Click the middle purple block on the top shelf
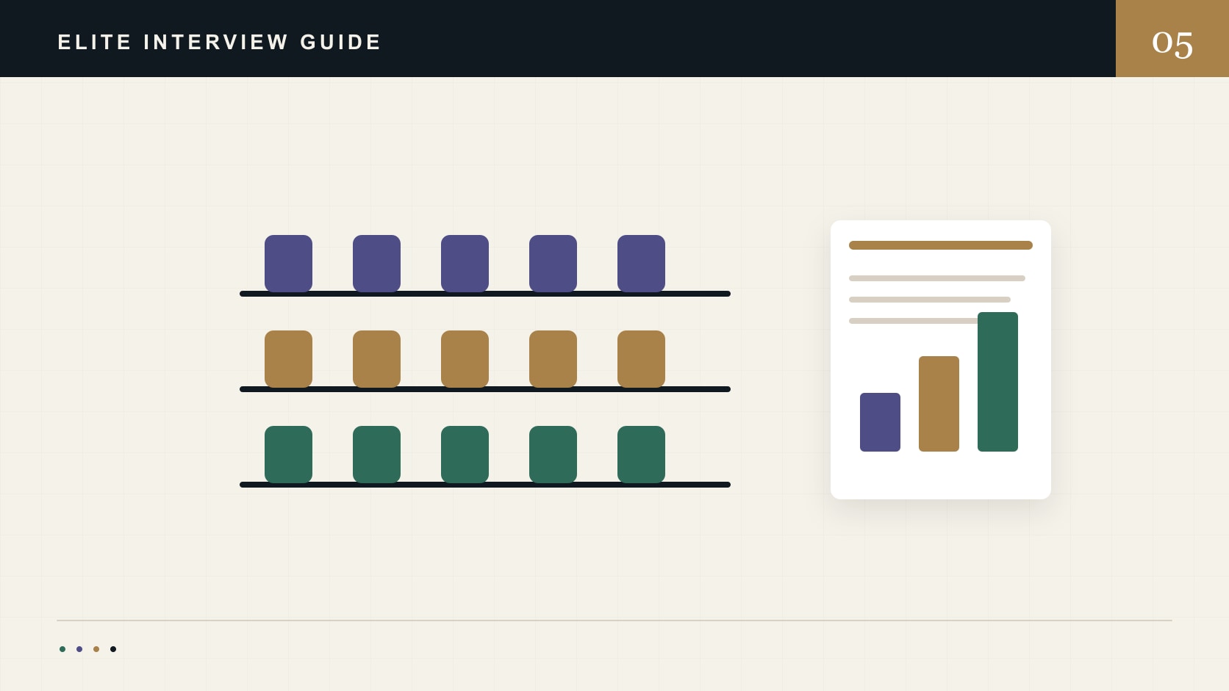 click(x=465, y=264)
